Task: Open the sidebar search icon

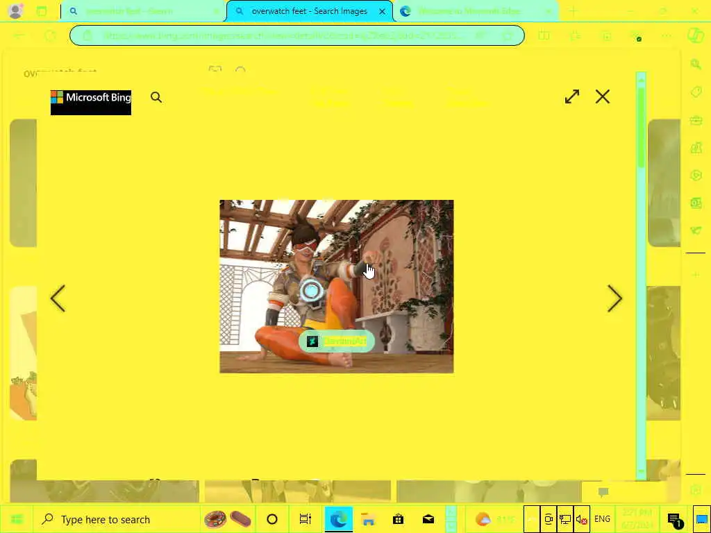Action: coord(696,65)
